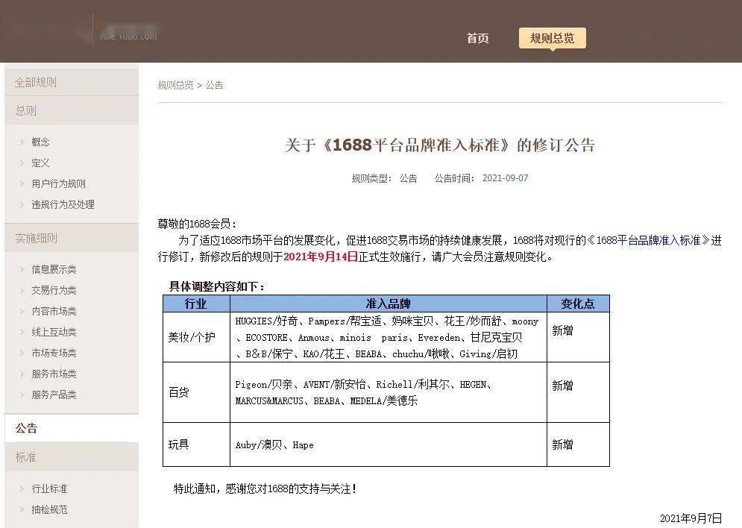Go to 内容市场类 rules
The image size is (742, 528).
click(54, 311)
